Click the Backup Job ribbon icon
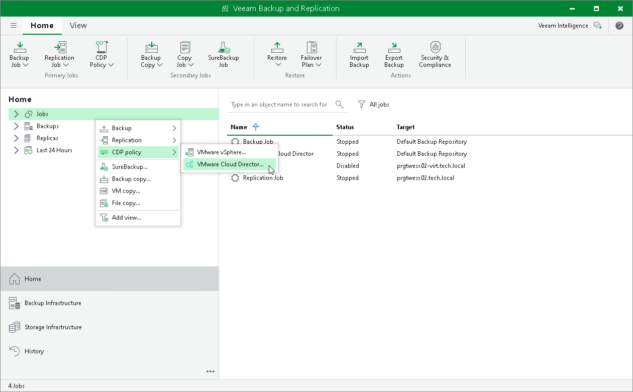633x392 pixels. pyautogui.click(x=19, y=47)
